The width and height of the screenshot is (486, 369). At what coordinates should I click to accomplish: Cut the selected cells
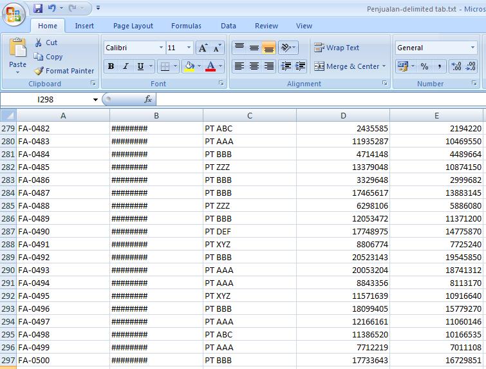point(46,43)
